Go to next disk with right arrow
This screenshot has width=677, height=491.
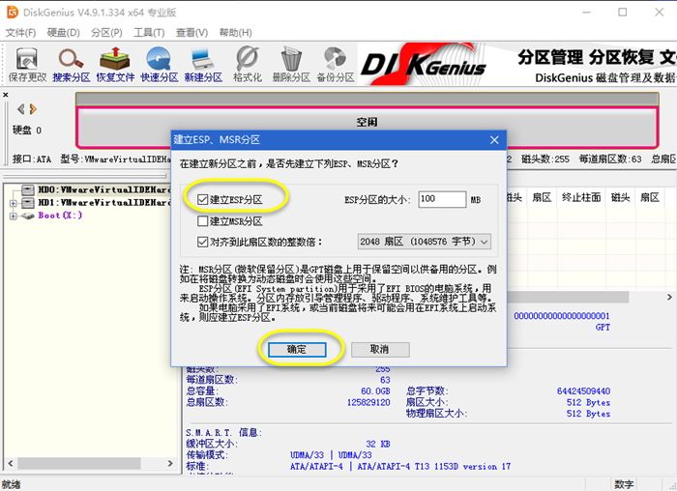[33, 109]
